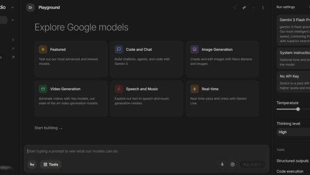Click the Featured star icon

click(x=43, y=49)
